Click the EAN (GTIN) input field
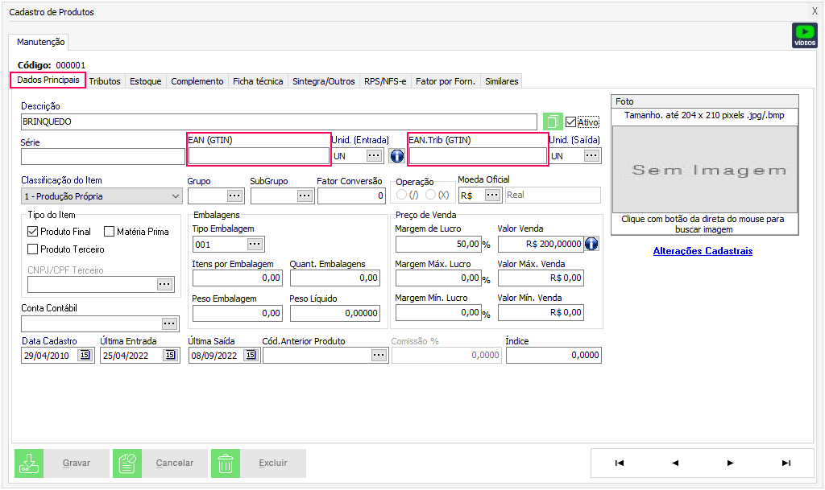This screenshot has width=825, height=490. click(x=258, y=156)
